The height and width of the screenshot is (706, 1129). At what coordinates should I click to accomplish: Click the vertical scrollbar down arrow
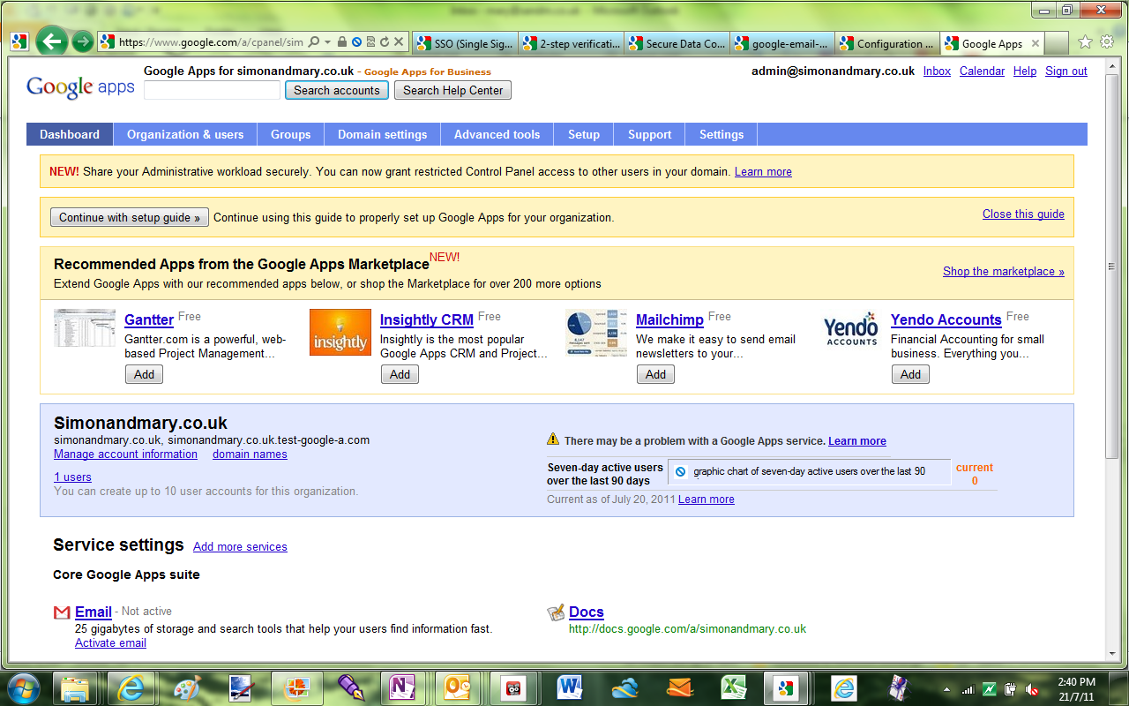[x=1112, y=654]
